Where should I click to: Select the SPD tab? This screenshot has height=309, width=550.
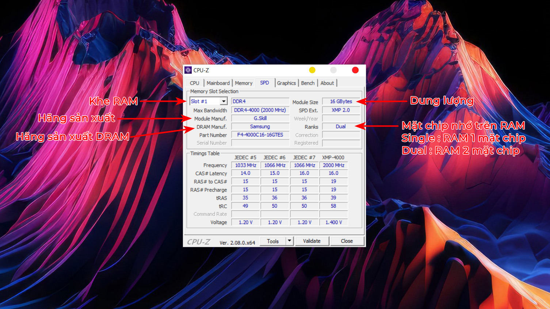264,83
